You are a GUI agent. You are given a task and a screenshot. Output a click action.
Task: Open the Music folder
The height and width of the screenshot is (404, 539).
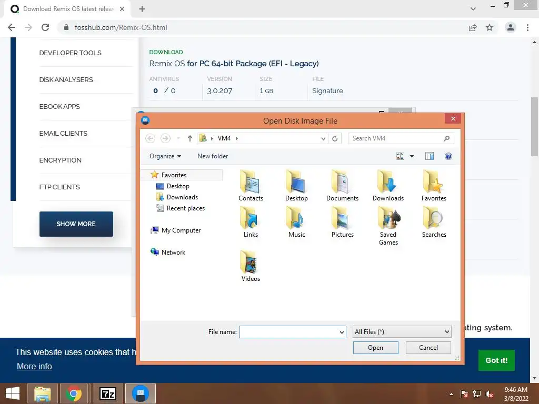point(297,222)
